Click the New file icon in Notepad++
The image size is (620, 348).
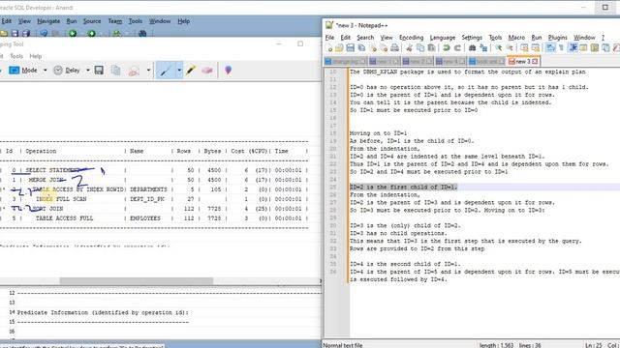coord(328,48)
